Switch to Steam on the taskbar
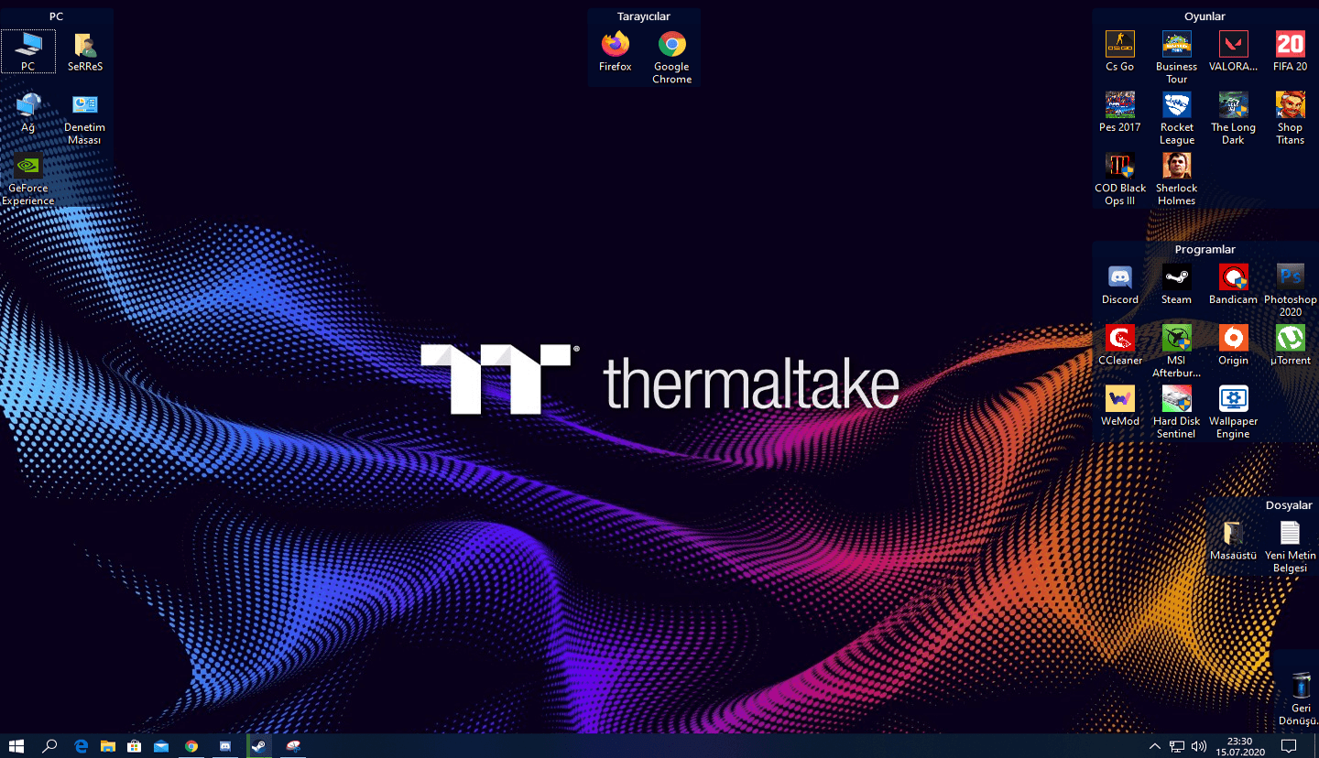This screenshot has width=1319, height=758. 259,746
